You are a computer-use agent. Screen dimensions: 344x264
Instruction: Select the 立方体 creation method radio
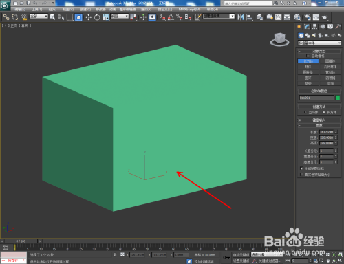305,112
